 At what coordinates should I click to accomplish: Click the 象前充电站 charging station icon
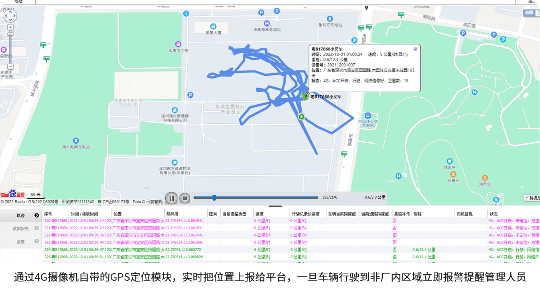330,19
